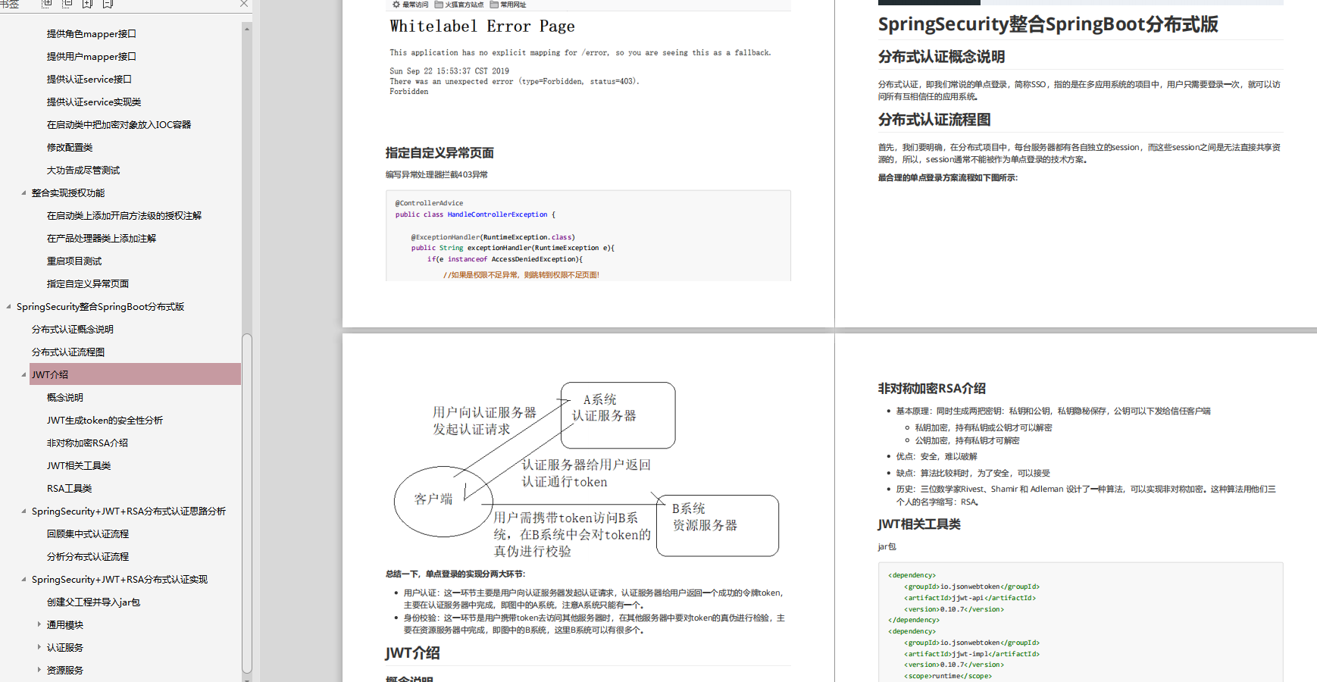Click the page heading 指定自定义异常页面
1317x682 pixels.
coord(440,153)
